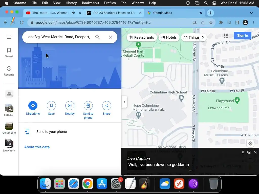Open macOS Control Center
This screenshot has width=259, height=194.
(214, 3)
